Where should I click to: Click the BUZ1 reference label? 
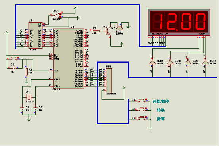[119, 32]
